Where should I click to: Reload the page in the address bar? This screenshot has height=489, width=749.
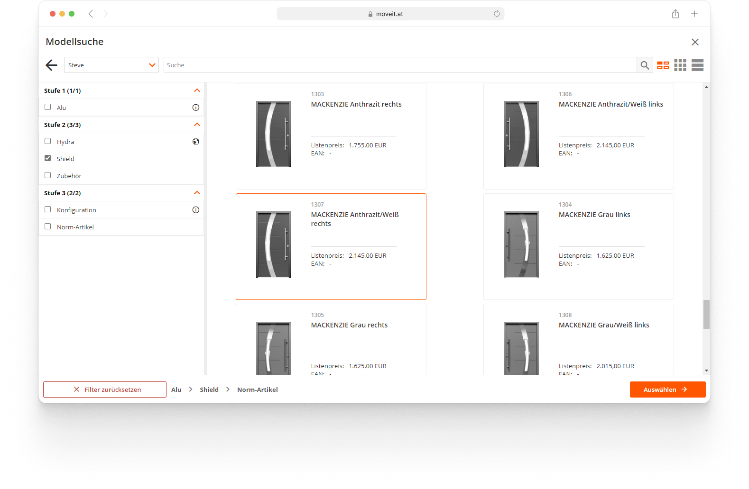click(497, 14)
